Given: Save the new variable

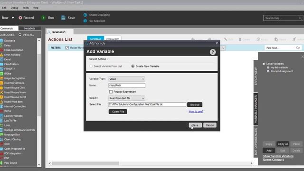Looking at the screenshot, I should (195, 125).
